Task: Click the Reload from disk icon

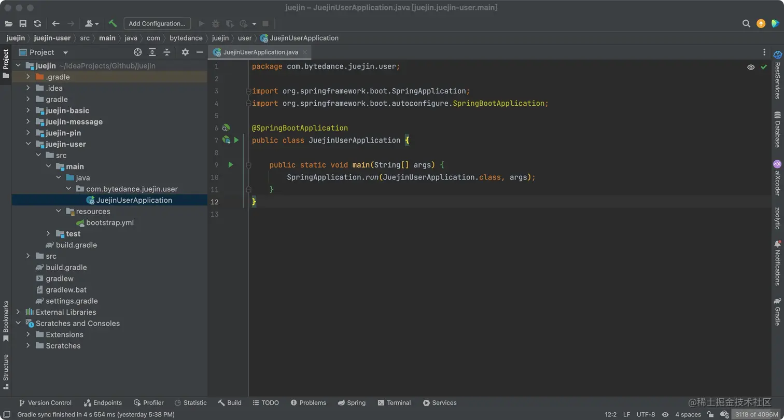Action: [37, 23]
